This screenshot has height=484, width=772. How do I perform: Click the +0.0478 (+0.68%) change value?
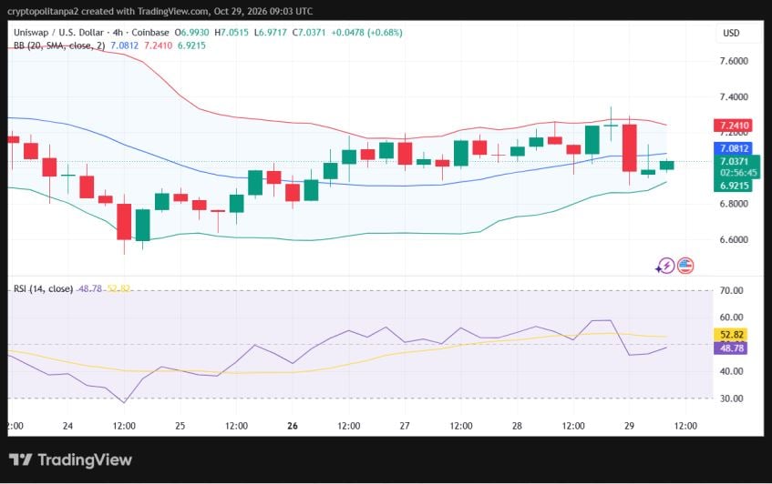[366, 33]
